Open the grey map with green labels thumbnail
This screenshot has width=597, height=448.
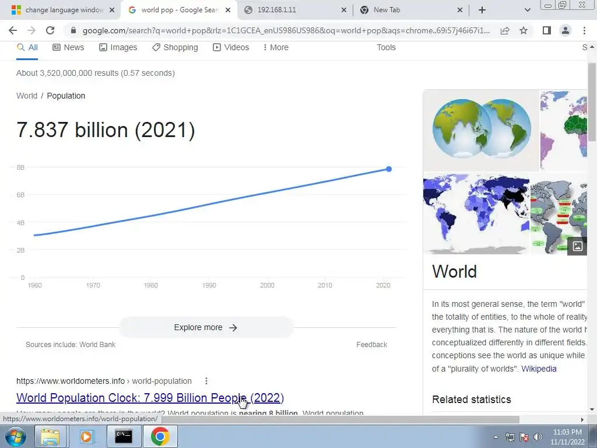(559, 213)
